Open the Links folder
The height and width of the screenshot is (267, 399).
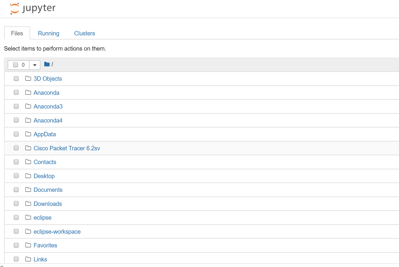[40, 259]
